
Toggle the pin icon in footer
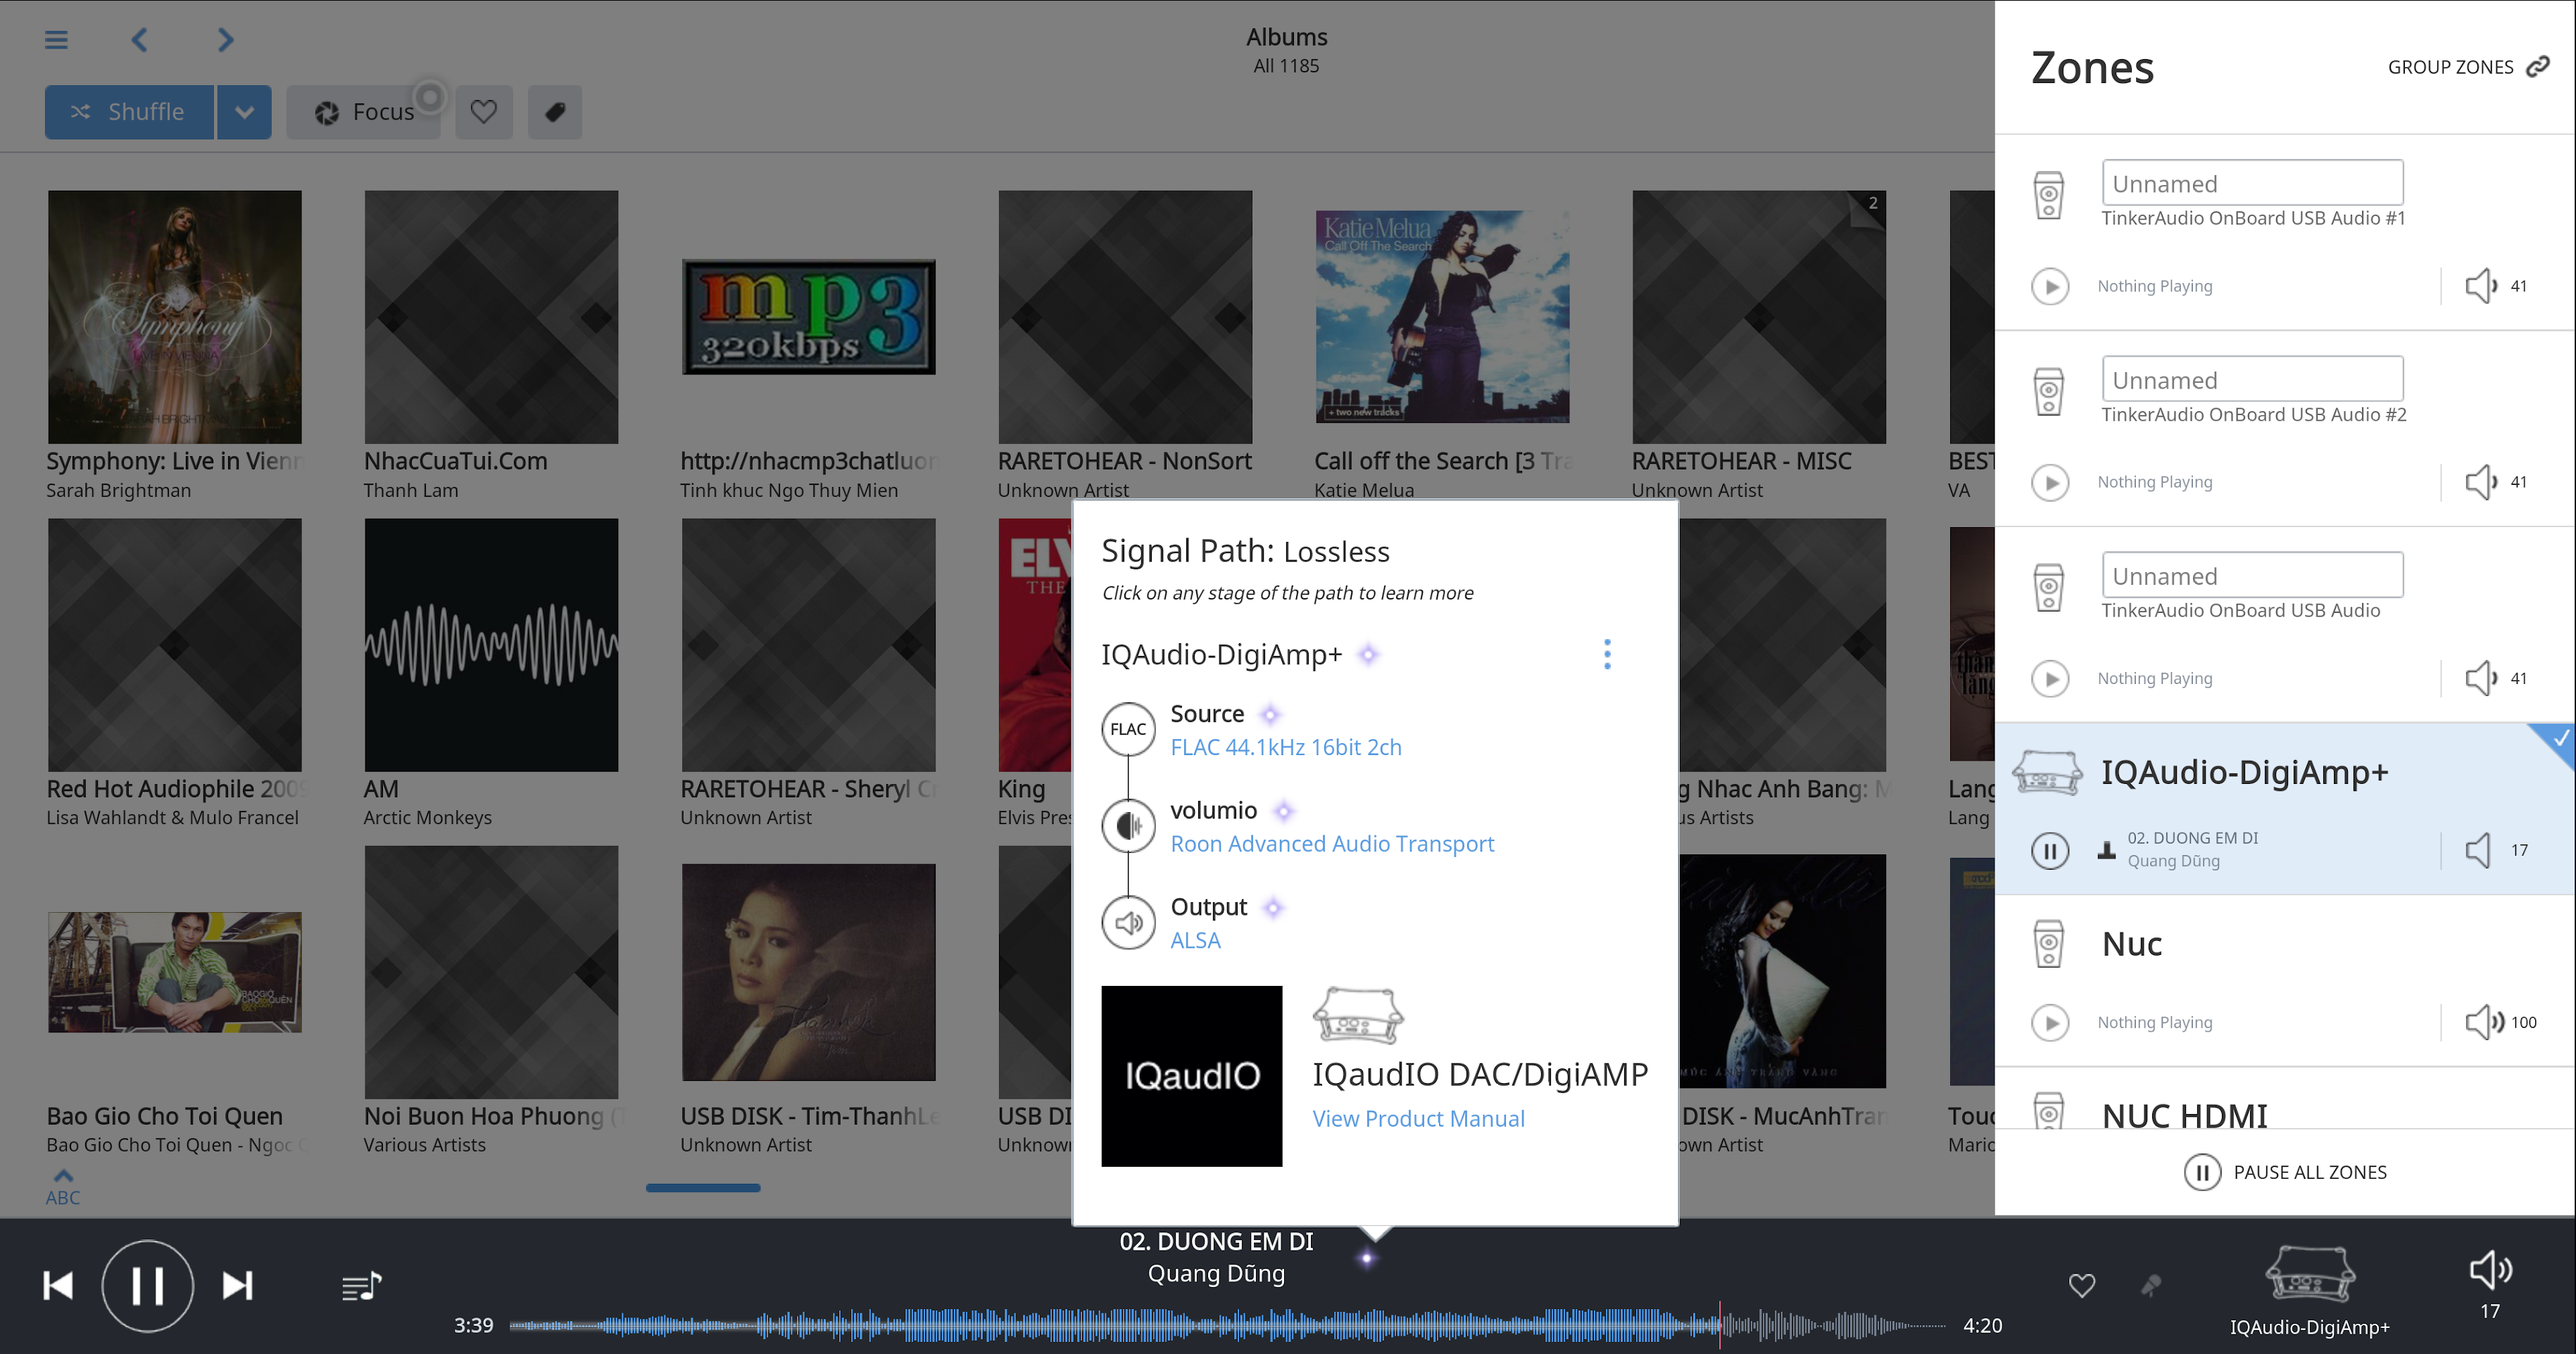click(x=2151, y=1285)
